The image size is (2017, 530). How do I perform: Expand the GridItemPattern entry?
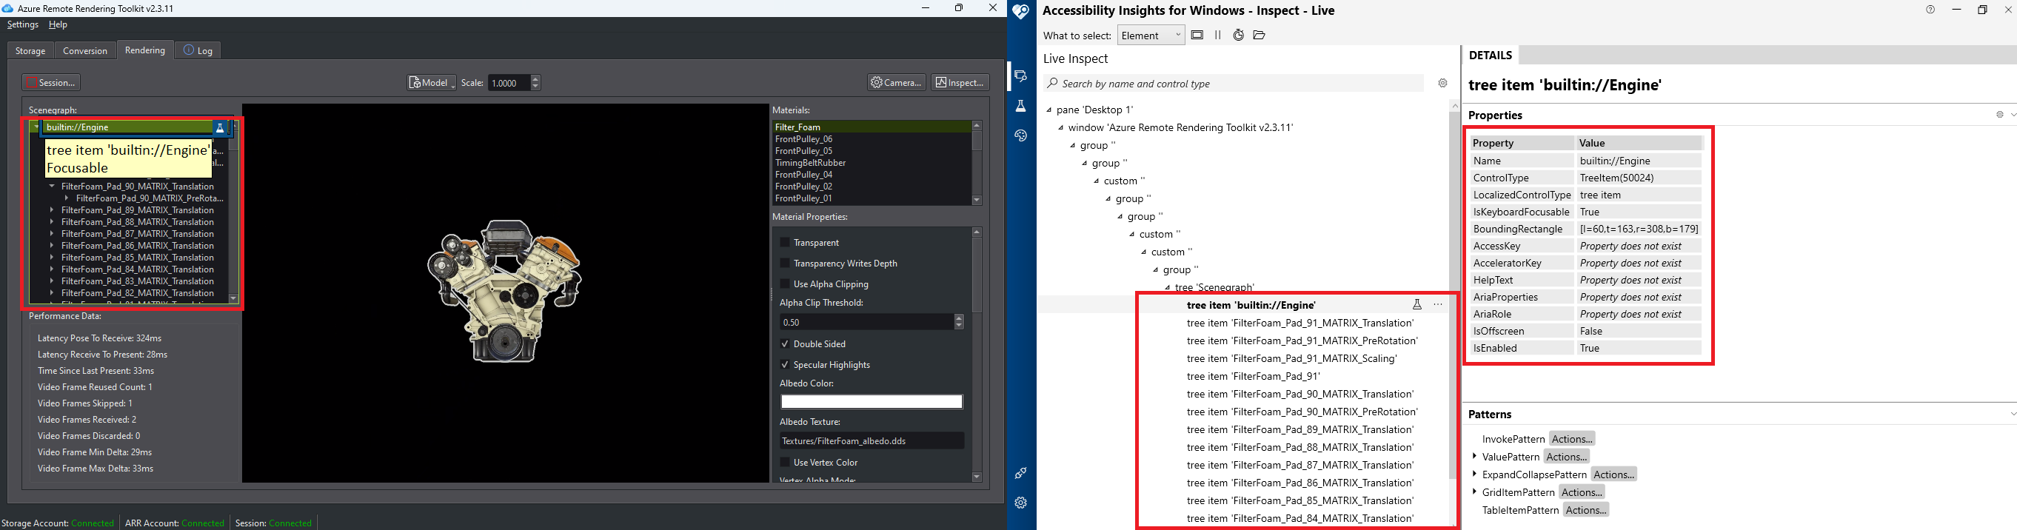pyautogui.click(x=1474, y=492)
